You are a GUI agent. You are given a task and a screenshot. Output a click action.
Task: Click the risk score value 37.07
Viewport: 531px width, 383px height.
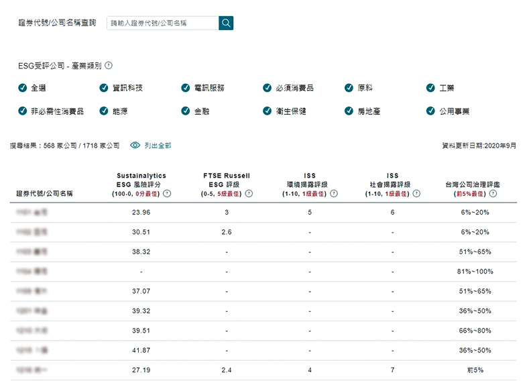click(141, 291)
